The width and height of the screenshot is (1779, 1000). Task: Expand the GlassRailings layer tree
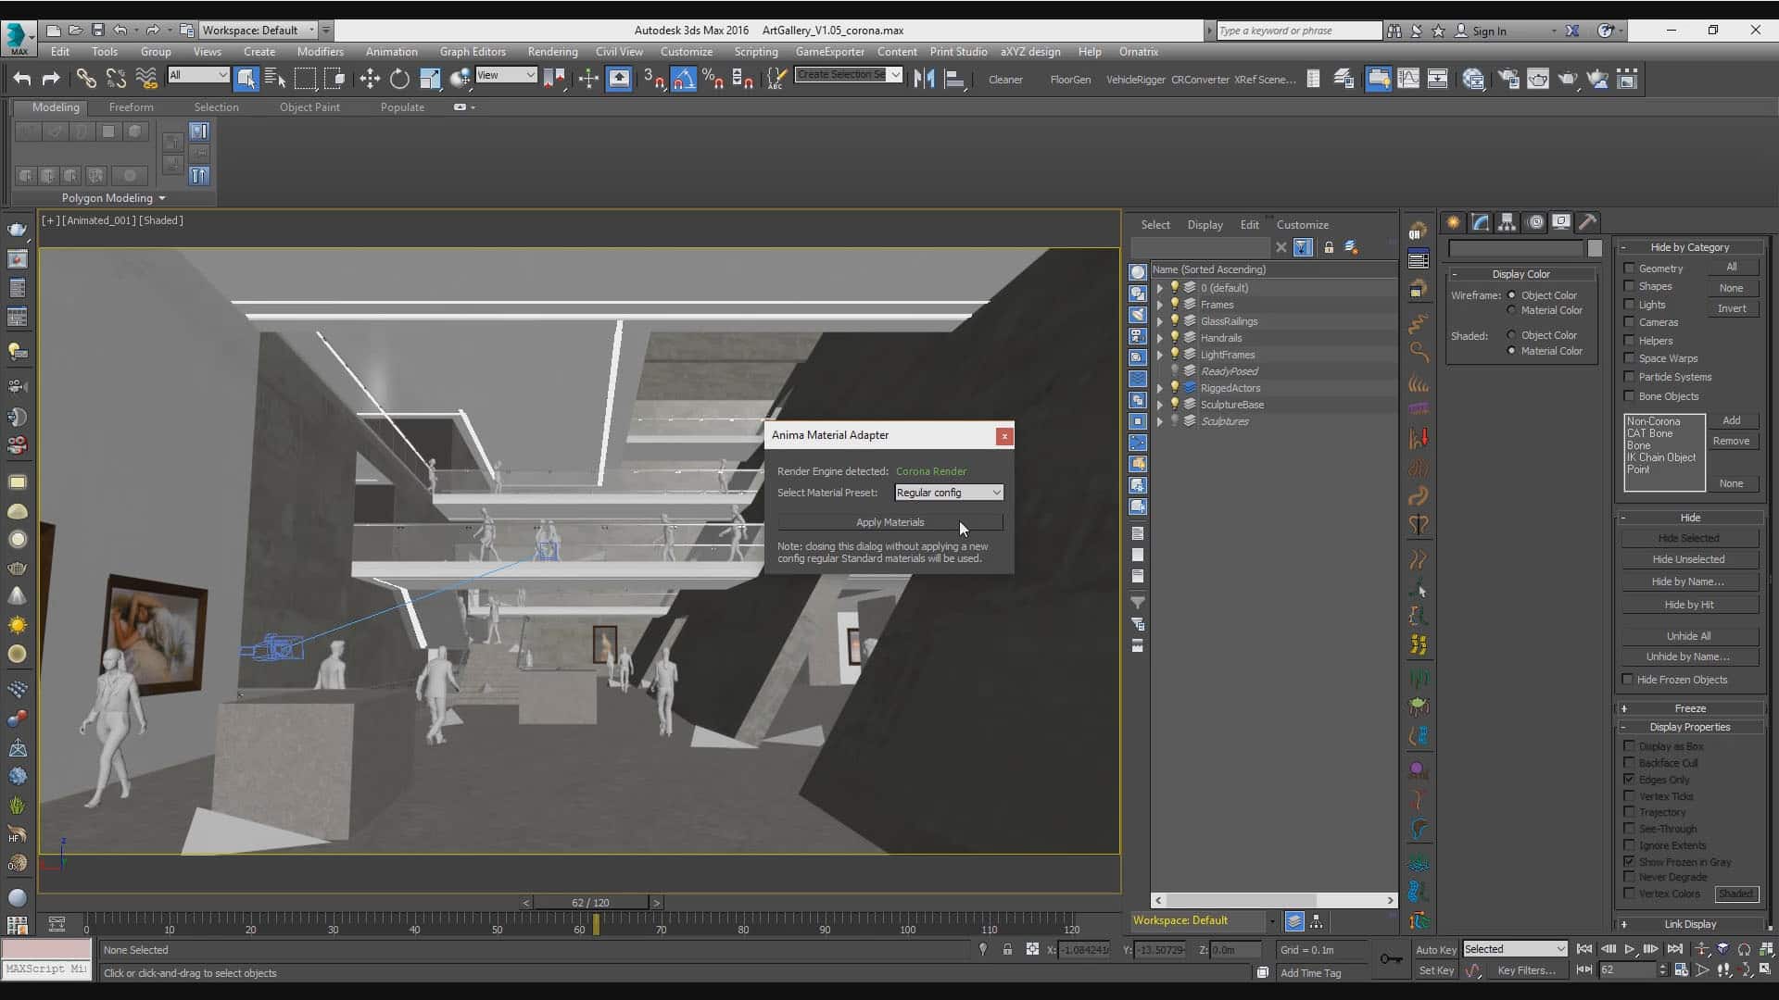pyautogui.click(x=1159, y=321)
